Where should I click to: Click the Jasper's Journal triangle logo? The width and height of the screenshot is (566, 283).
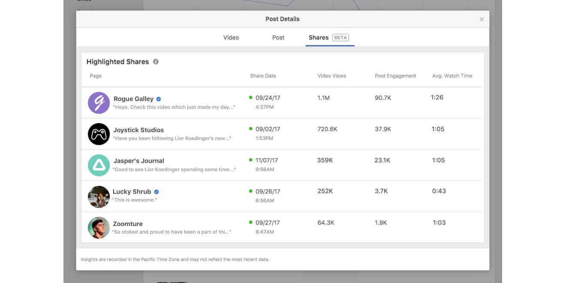click(99, 166)
